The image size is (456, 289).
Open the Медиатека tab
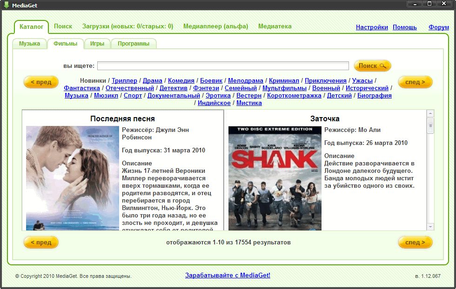coord(275,26)
